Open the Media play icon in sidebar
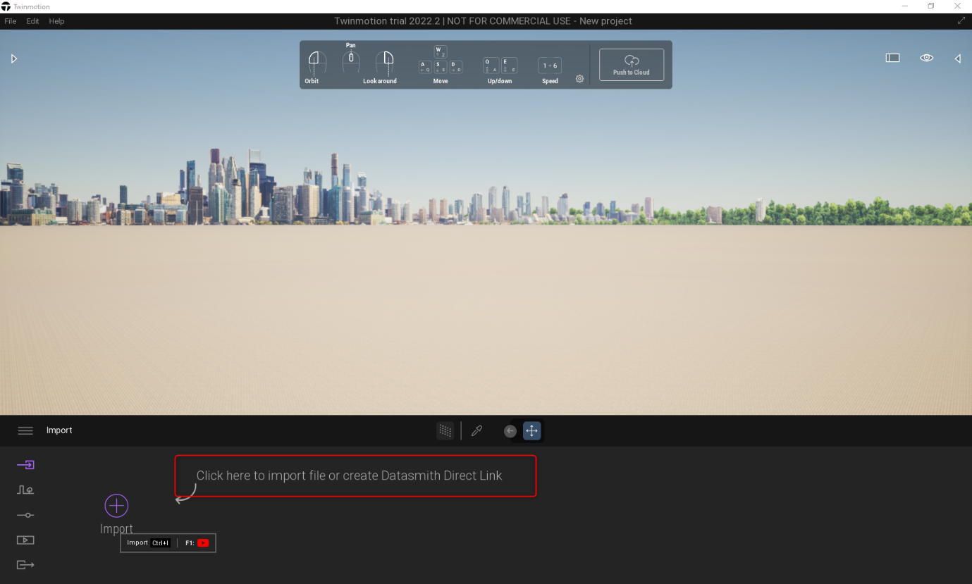 pos(25,540)
